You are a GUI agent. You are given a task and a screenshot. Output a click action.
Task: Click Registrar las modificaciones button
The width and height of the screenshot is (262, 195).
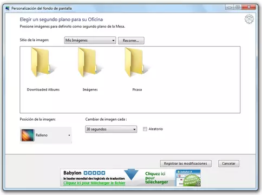[x=186, y=164]
